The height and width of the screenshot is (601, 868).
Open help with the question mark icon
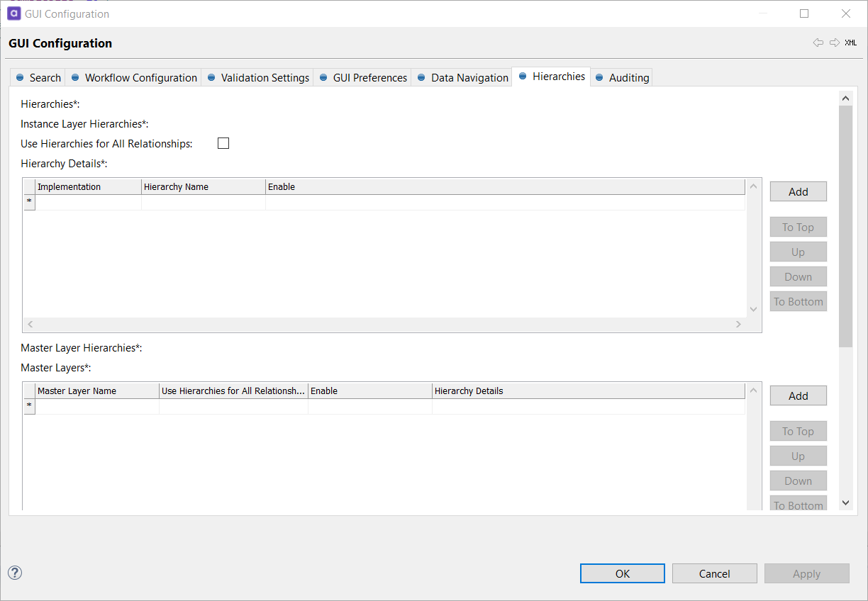click(15, 573)
